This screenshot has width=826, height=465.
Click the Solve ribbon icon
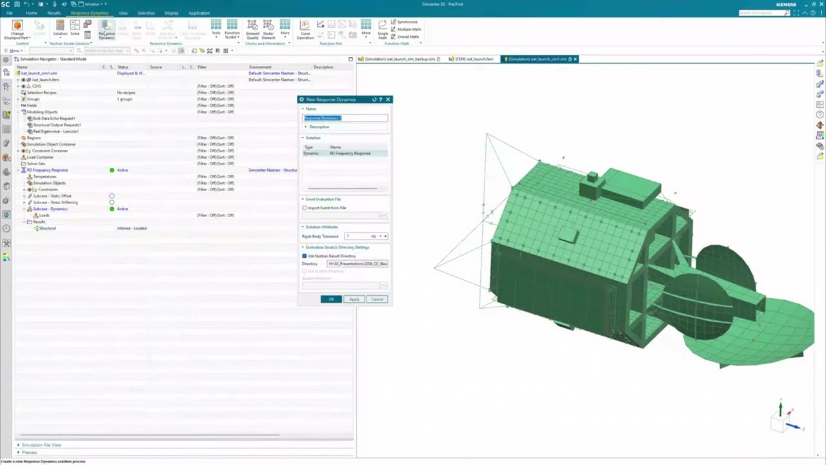point(75,25)
